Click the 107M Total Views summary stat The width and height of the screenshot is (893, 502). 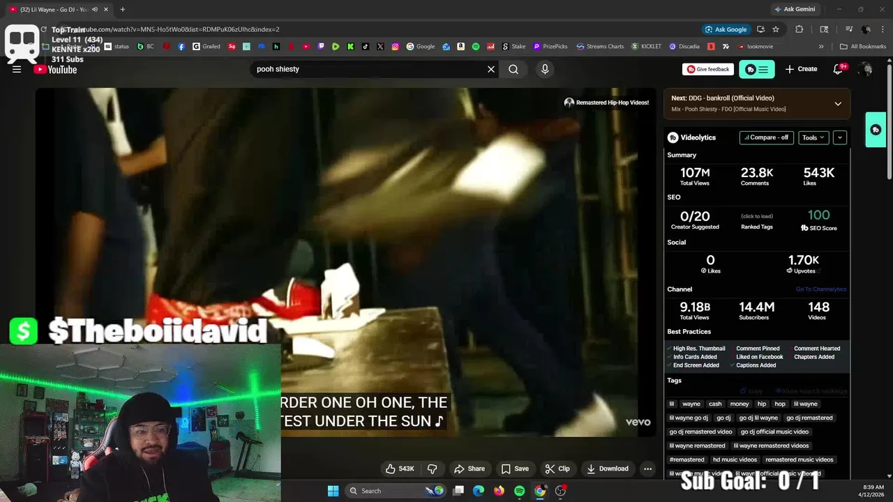[x=695, y=176]
